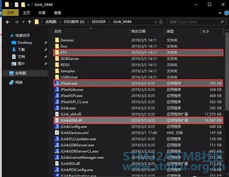229x177 pixels.
Task: Click the 703 KB size cell
Action: point(215,83)
